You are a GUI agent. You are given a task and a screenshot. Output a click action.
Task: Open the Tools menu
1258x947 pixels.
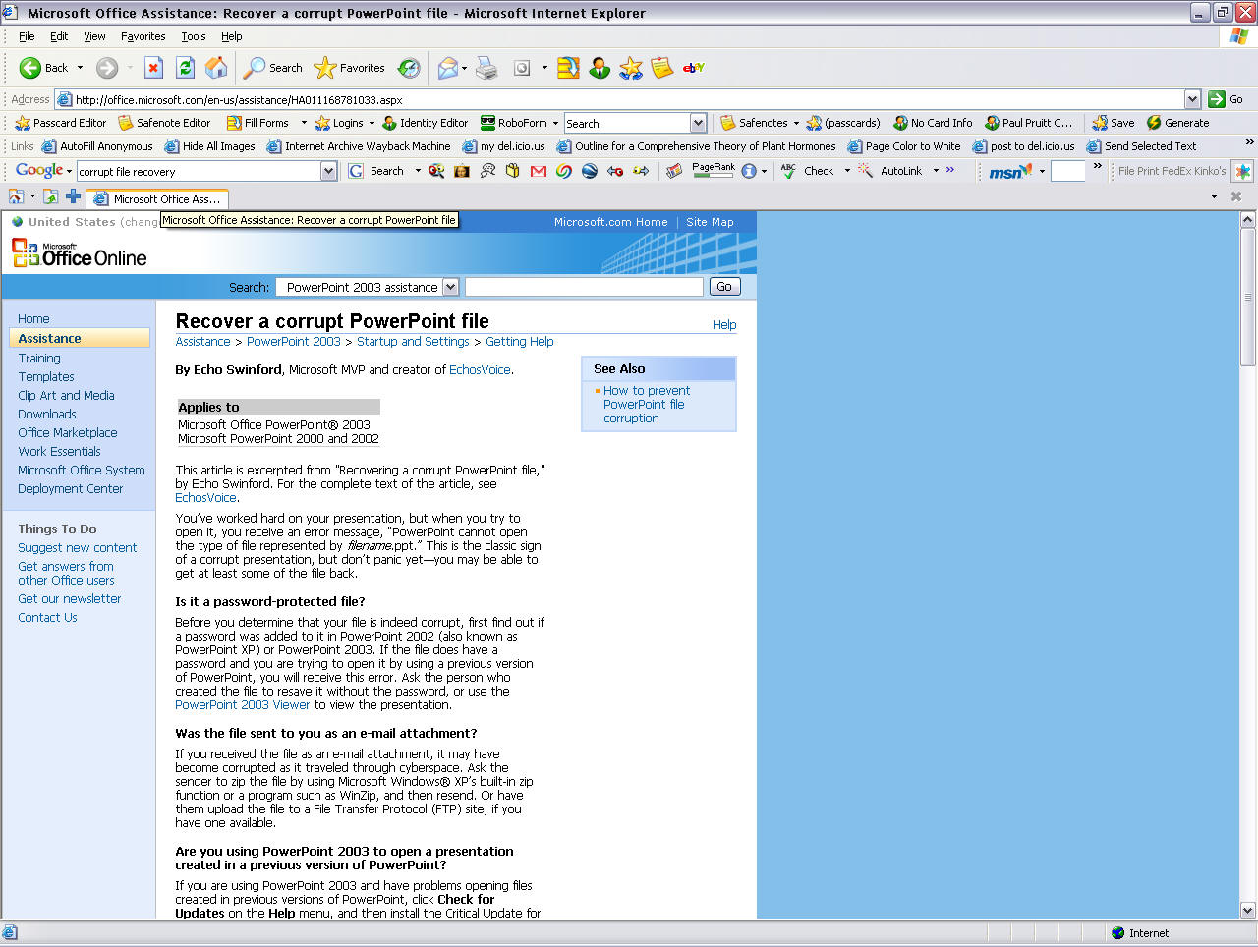point(194,36)
